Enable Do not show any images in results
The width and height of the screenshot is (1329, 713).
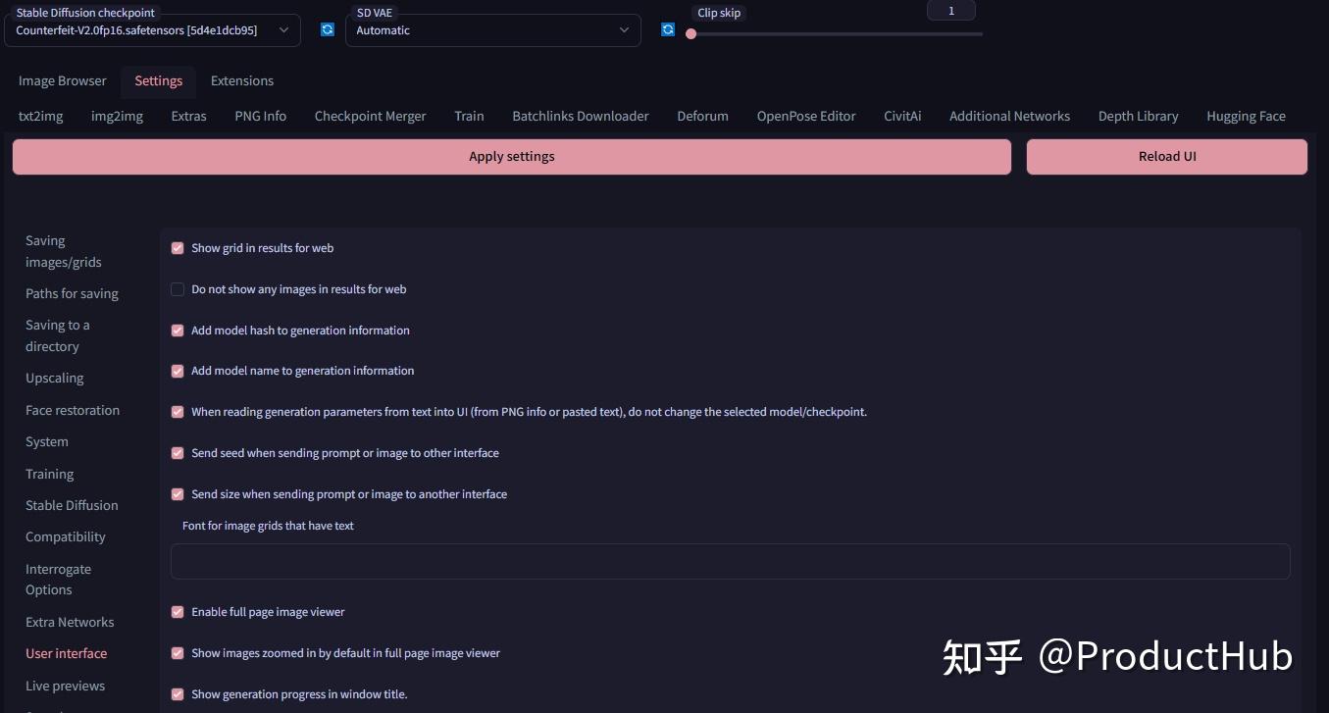[178, 289]
